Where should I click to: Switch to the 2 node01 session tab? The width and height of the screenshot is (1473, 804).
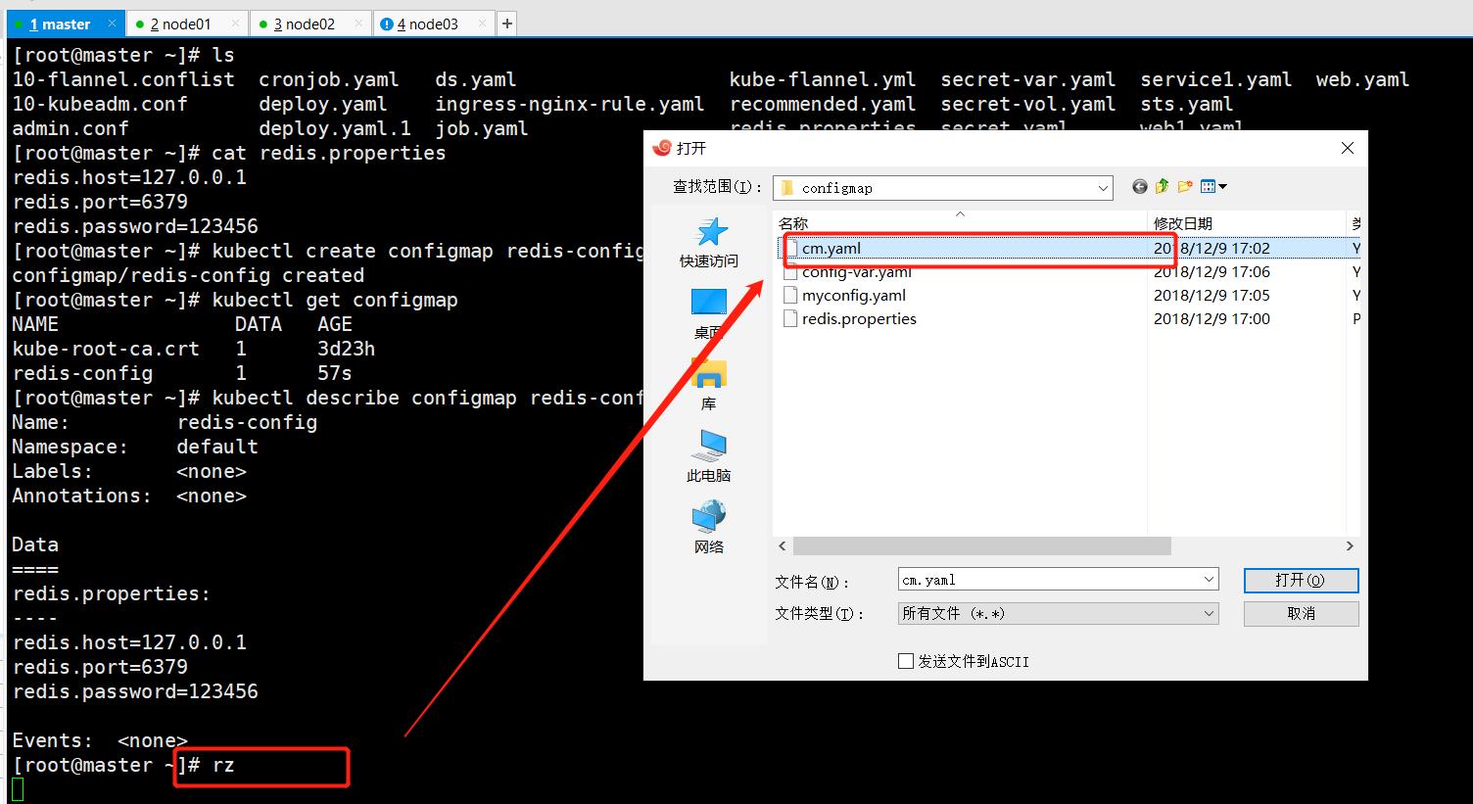[187, 24]
